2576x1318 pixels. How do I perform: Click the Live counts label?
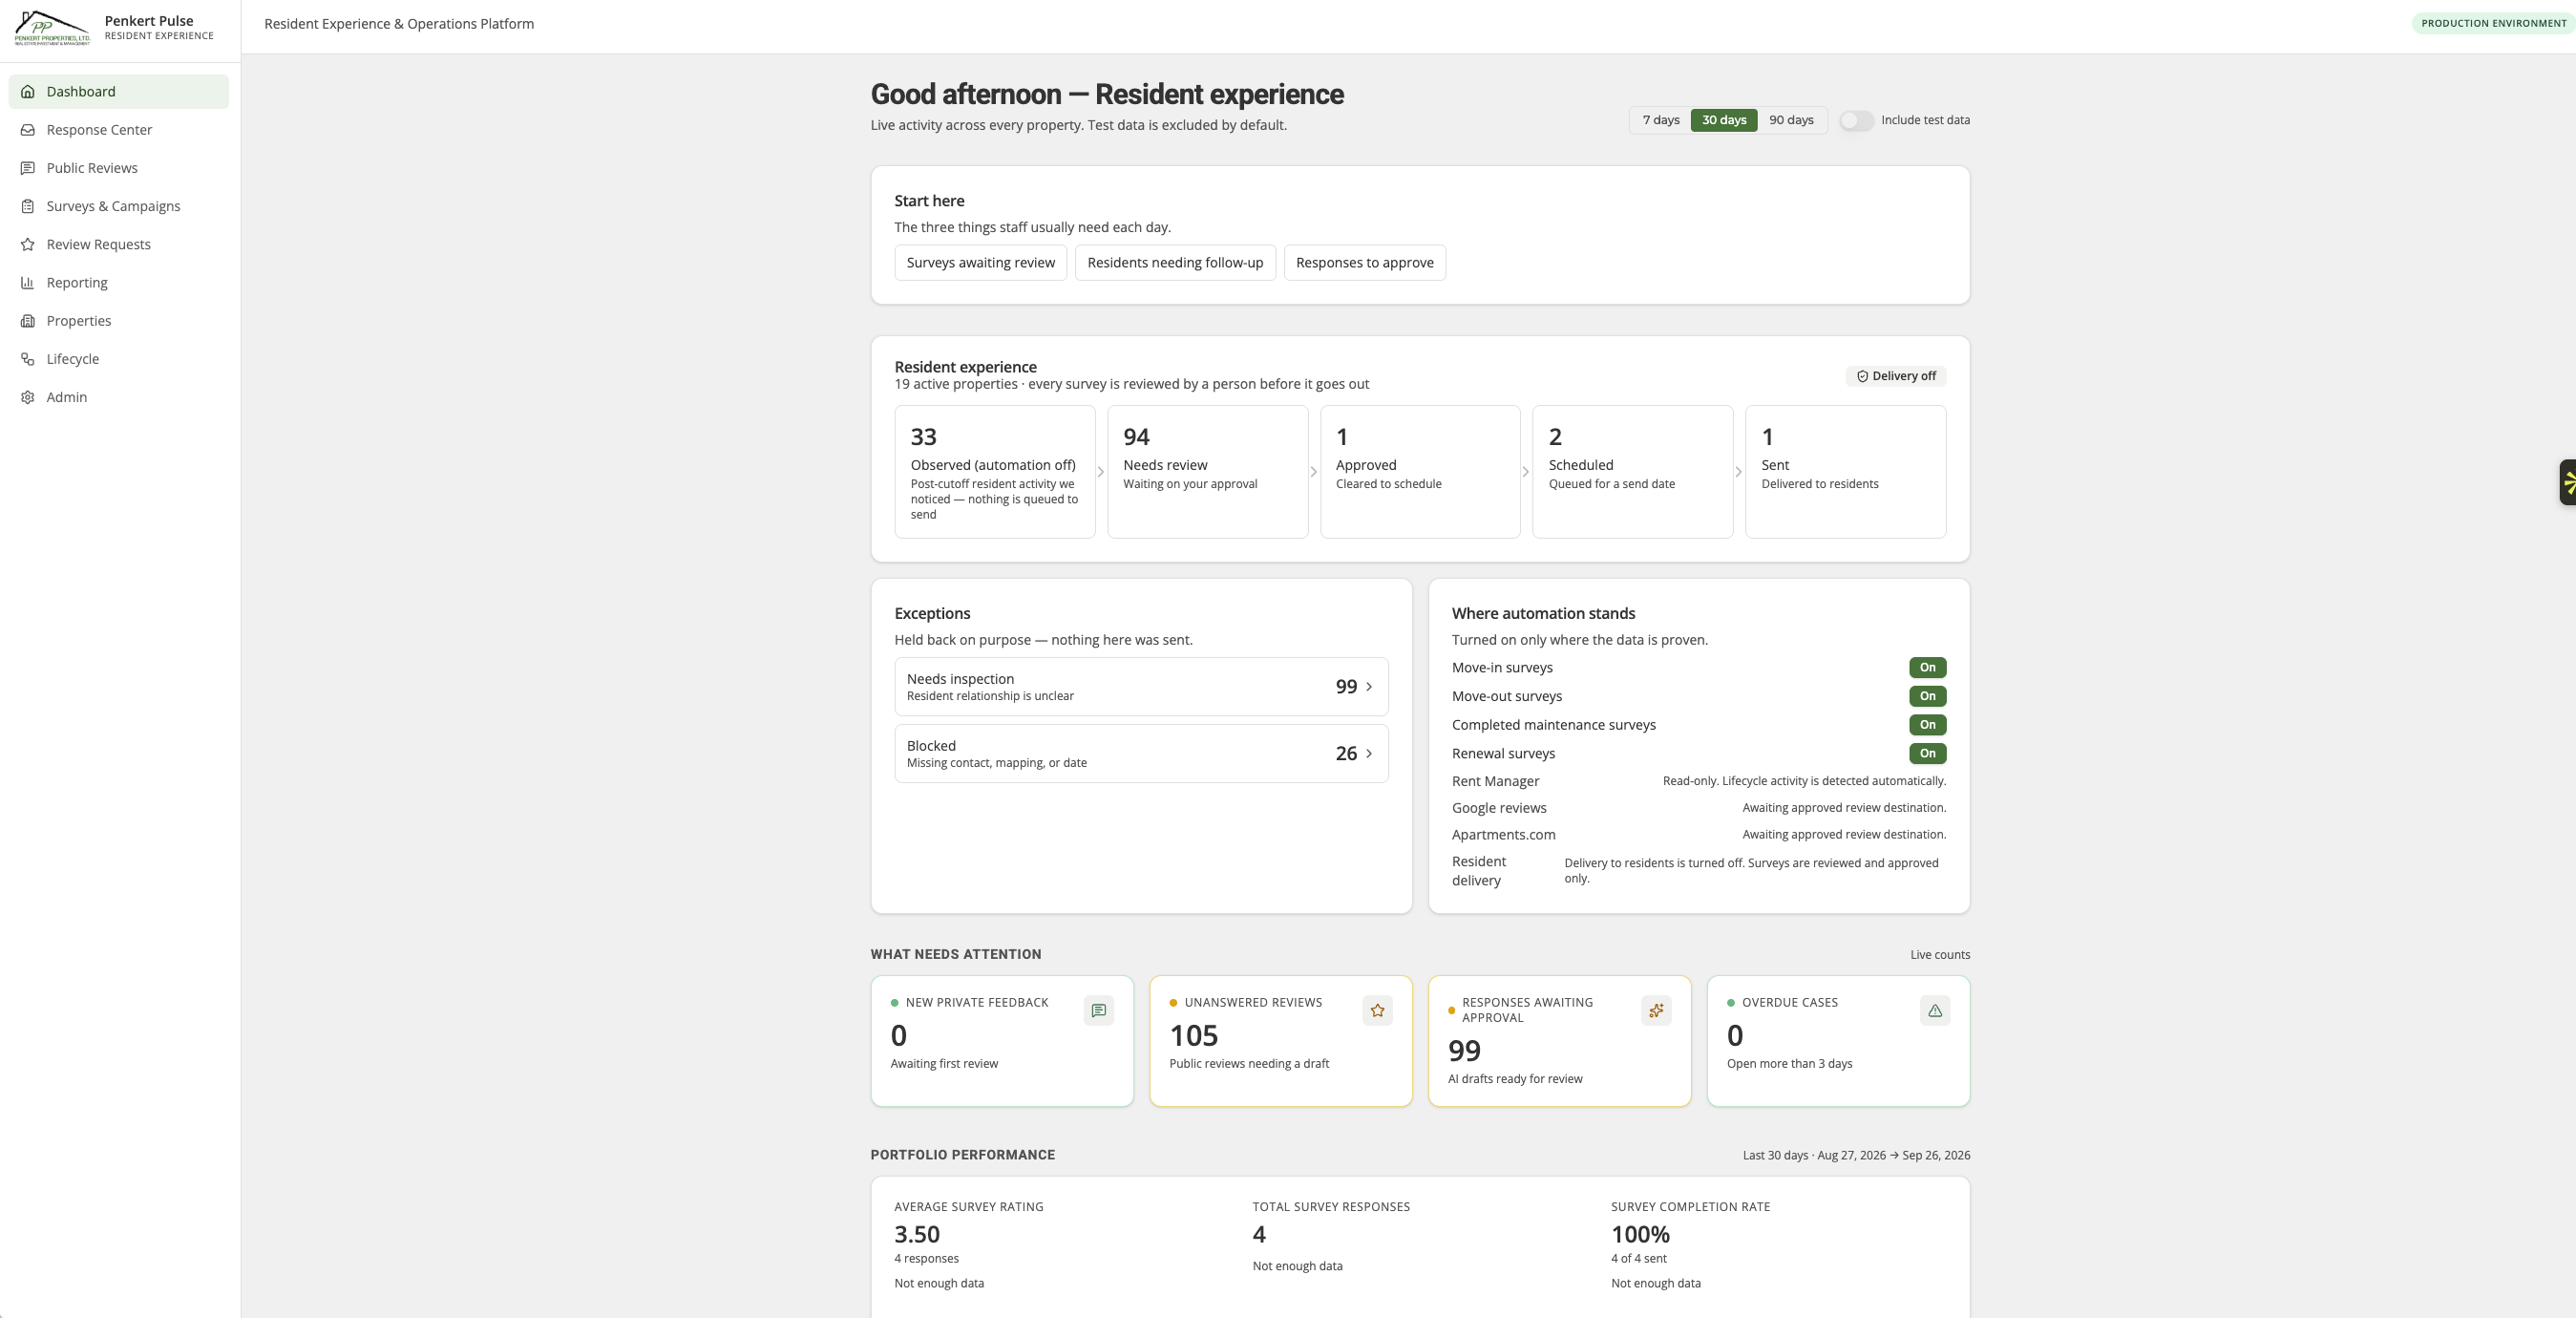1940,955
